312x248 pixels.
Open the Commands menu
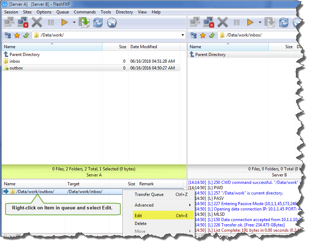85,12
